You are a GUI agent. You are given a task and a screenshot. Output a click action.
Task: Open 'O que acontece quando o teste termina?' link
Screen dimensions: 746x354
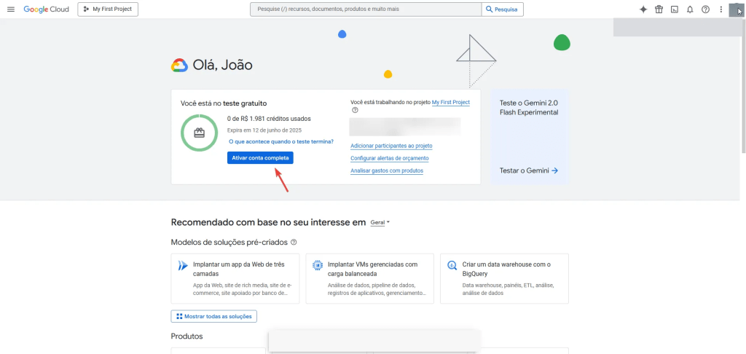(281, 141)
